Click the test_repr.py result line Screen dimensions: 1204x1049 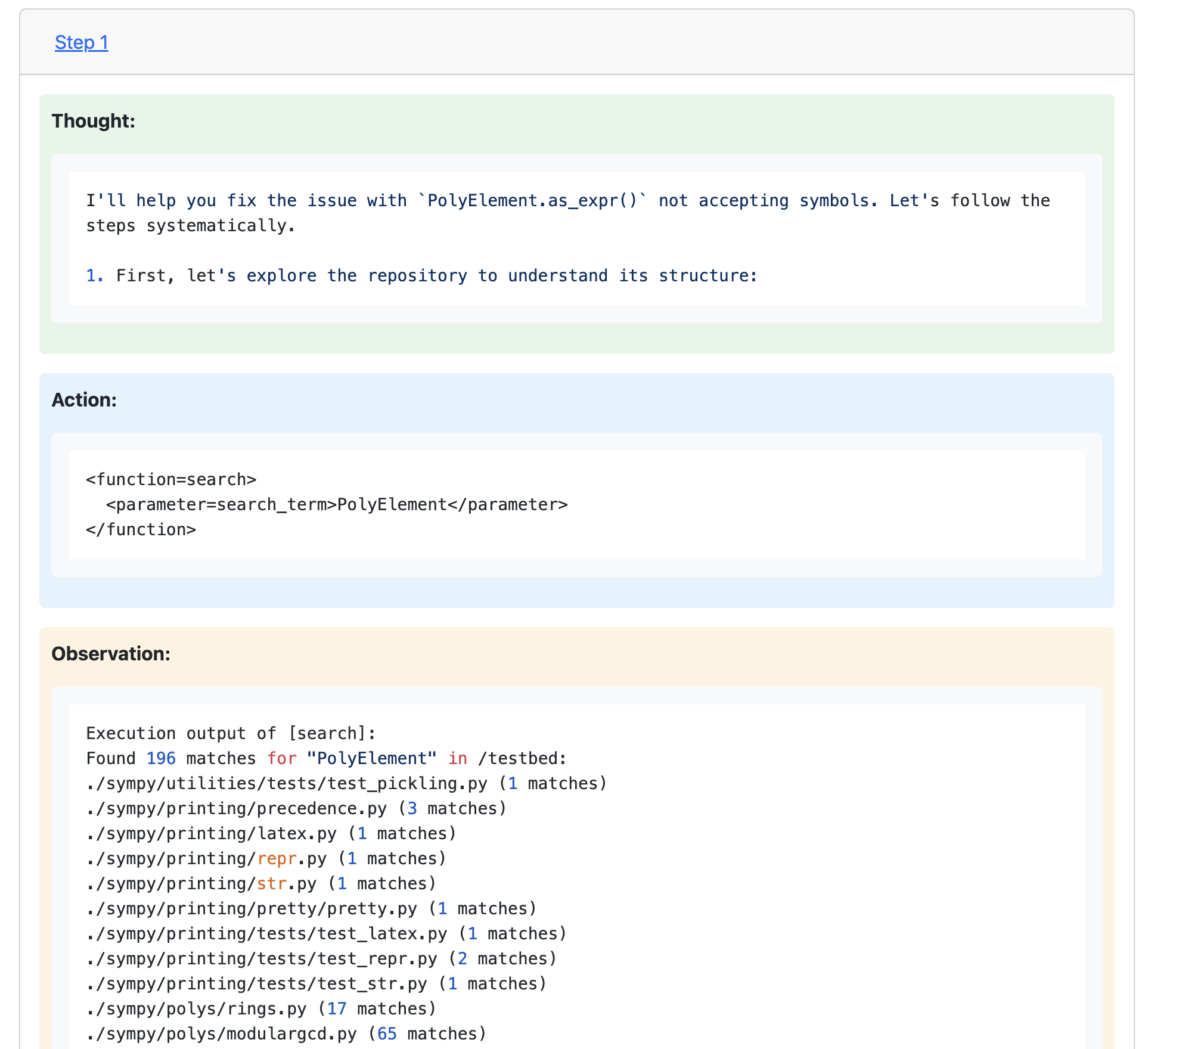pyautogui.click(x=321, y=959)
